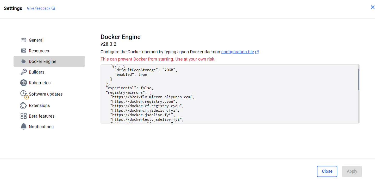
Task: Select Docker Engine in the sidebar menu
Action: pyautogui.click(x=43, y=61)
